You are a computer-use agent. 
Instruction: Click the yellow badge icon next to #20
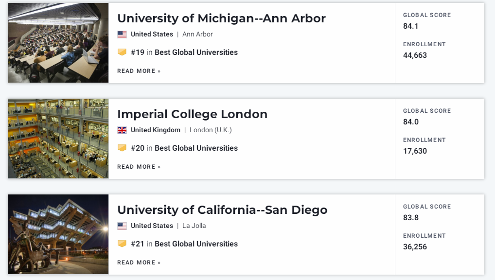pos(122,148)
